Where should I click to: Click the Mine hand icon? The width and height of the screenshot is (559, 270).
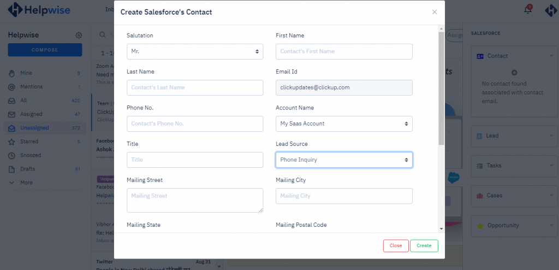[x=12, y=73]
